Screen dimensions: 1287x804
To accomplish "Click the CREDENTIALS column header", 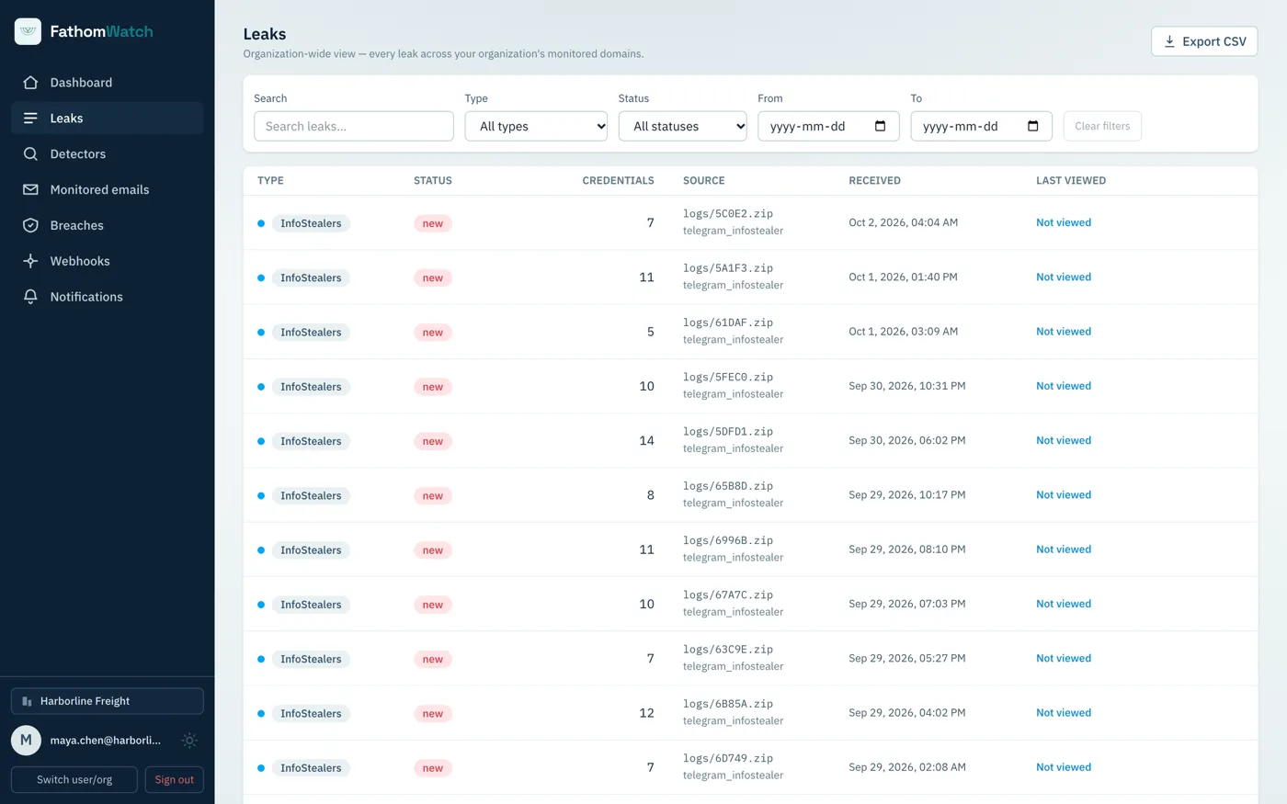I will [x=618, y=181].
